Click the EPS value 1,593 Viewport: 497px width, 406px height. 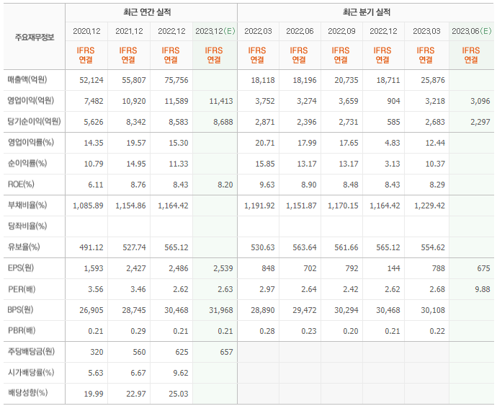94,268
